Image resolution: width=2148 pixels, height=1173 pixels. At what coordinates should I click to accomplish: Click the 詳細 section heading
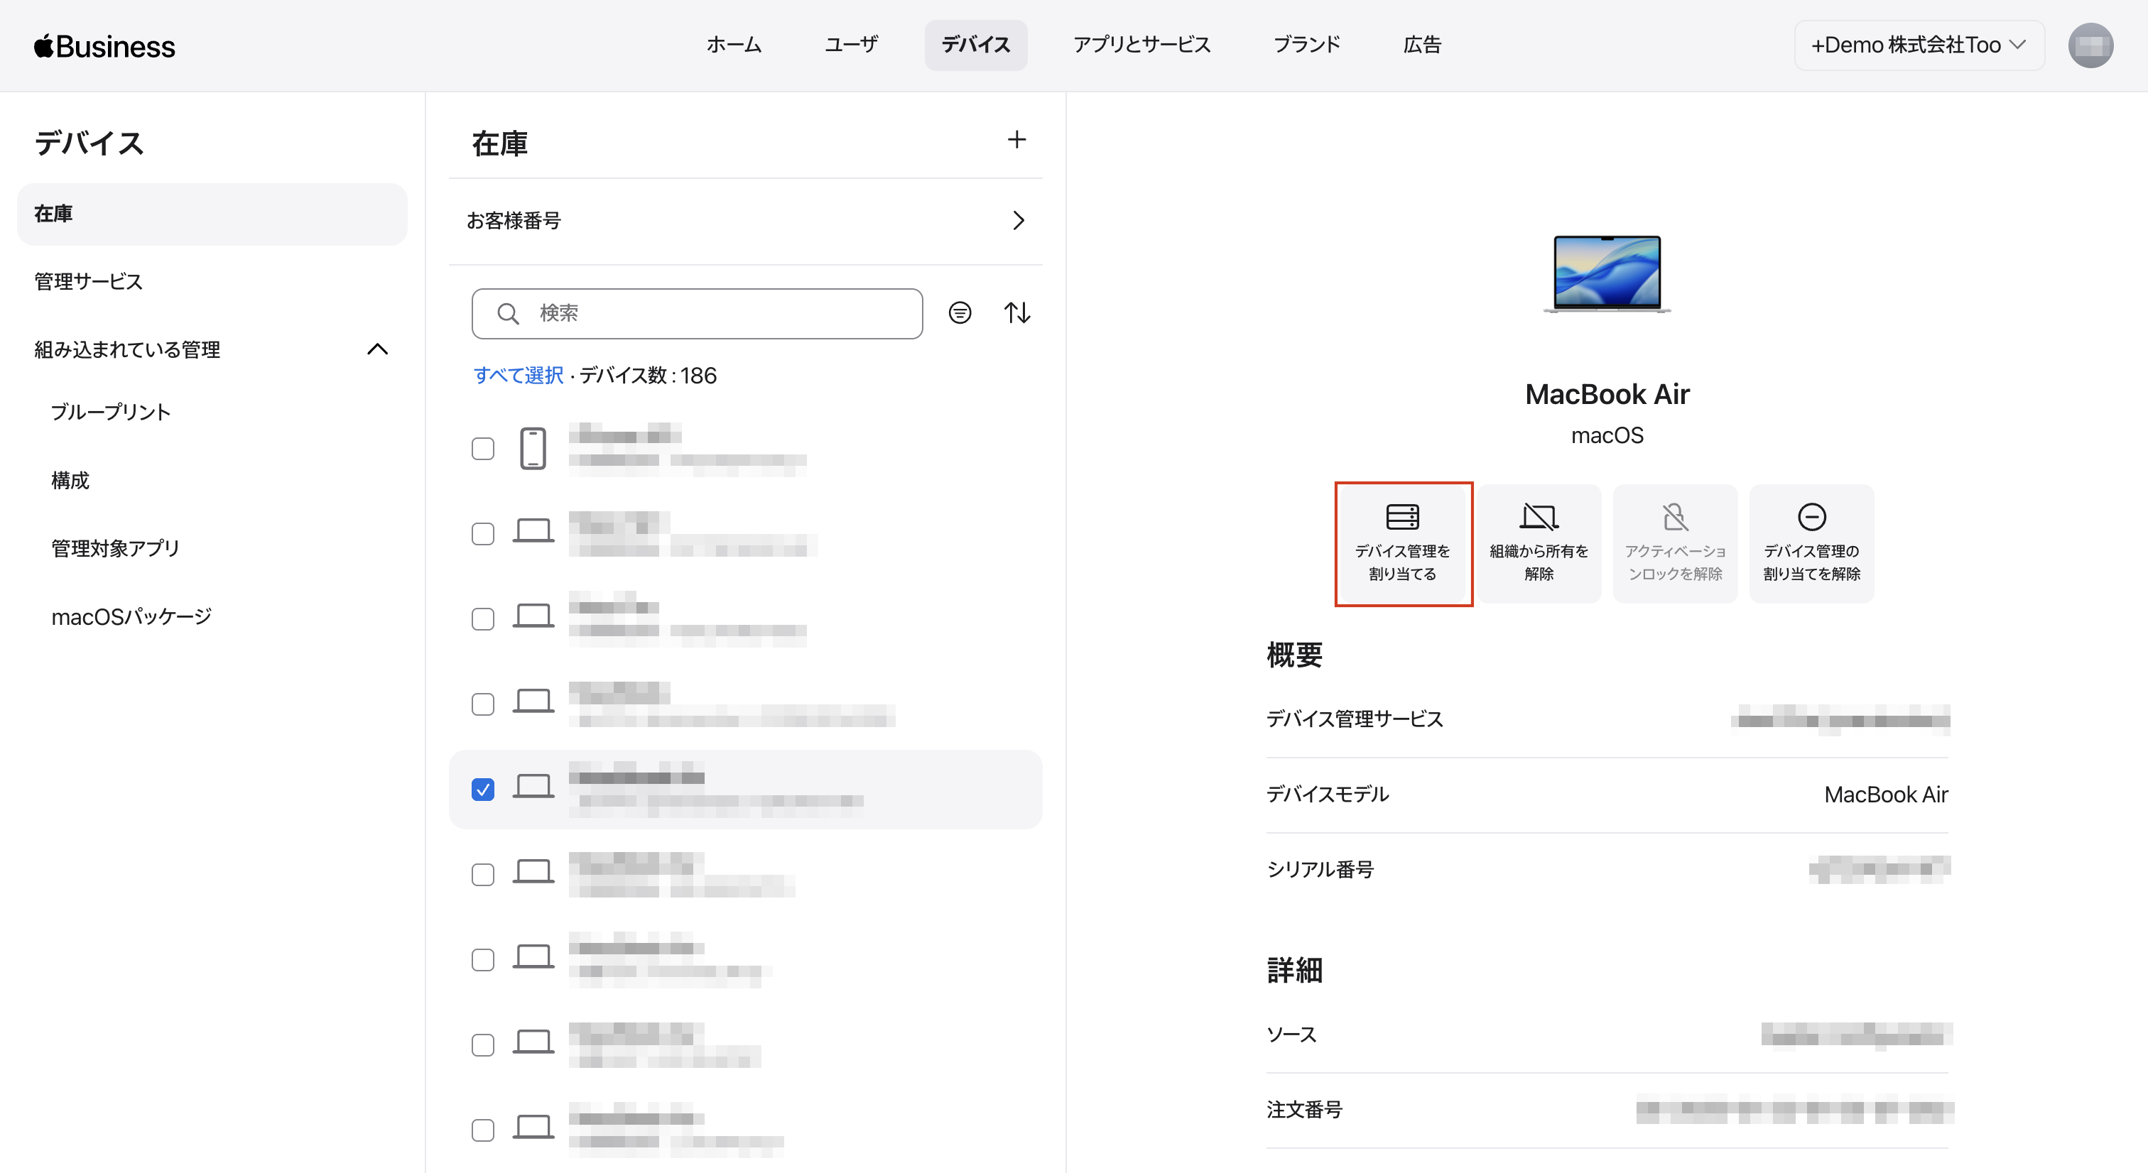pos(1294,971)
